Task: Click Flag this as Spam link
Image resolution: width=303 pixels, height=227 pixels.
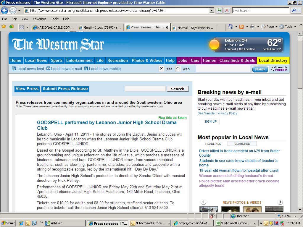Action: (173, 118)
